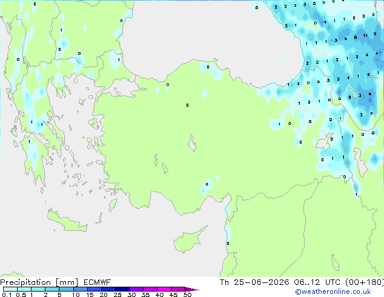Image resolution: width=384 pixels, height=297 pixels.
Task: Click the 0.1–0.5 mm legend color box
Action: pyautogui.click(x=10, y=289)
